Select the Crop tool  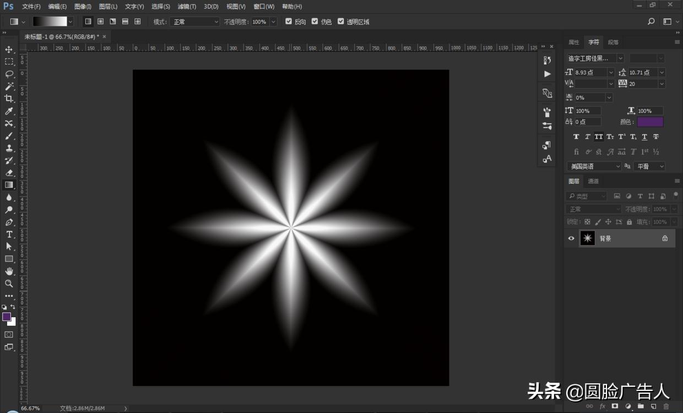(9, 99)
